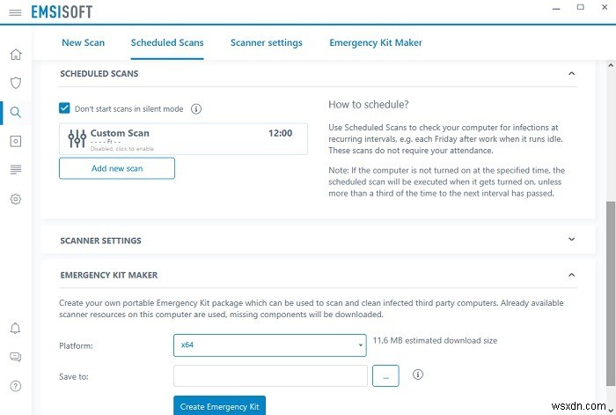Open the chat bubble icon in the sidebar
Screen dimensions: 616x415
pos(15,357)
